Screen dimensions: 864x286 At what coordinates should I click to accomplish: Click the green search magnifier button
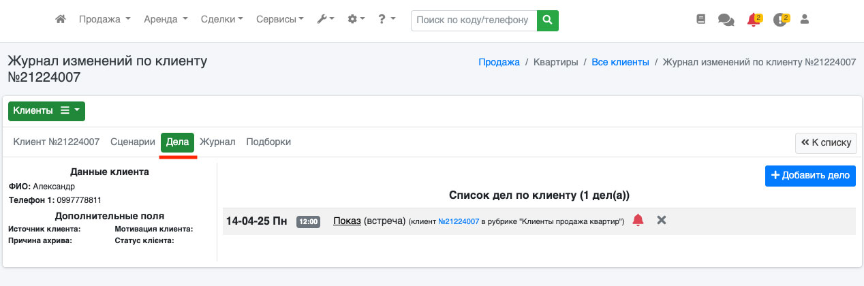pyautogui.click(x=548, y=20)
